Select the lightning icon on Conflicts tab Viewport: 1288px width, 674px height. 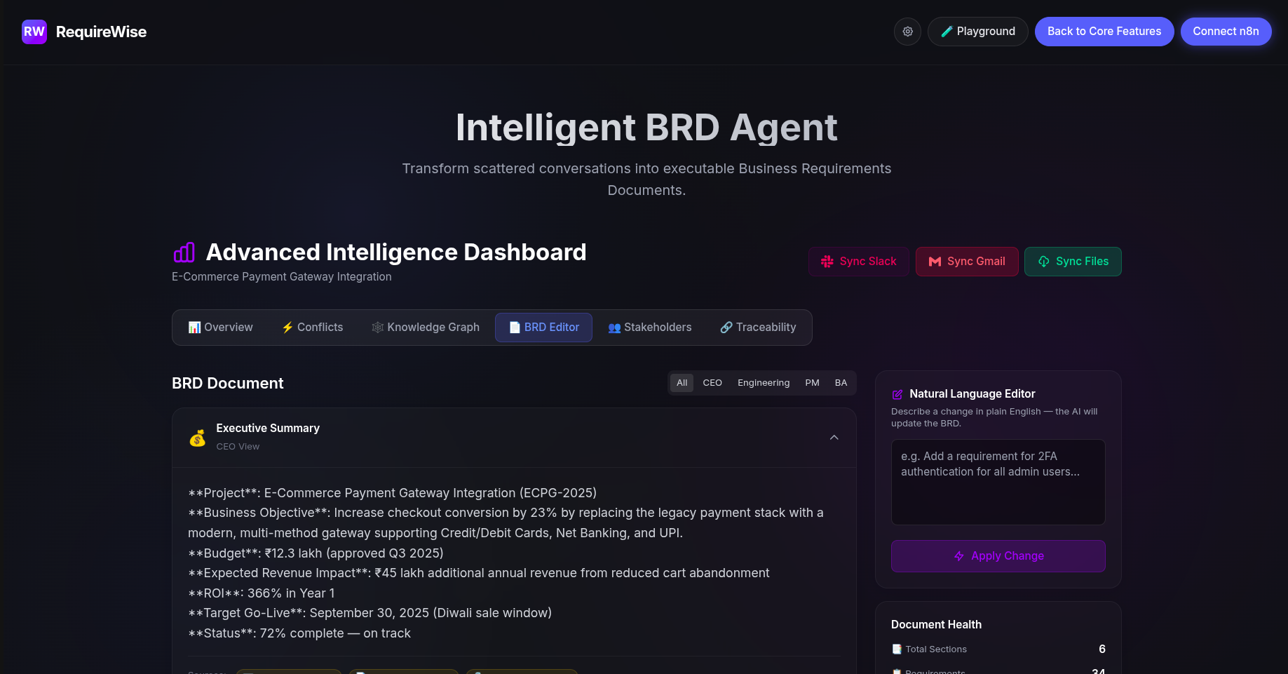pyautogui.click(x=287, y=327)
